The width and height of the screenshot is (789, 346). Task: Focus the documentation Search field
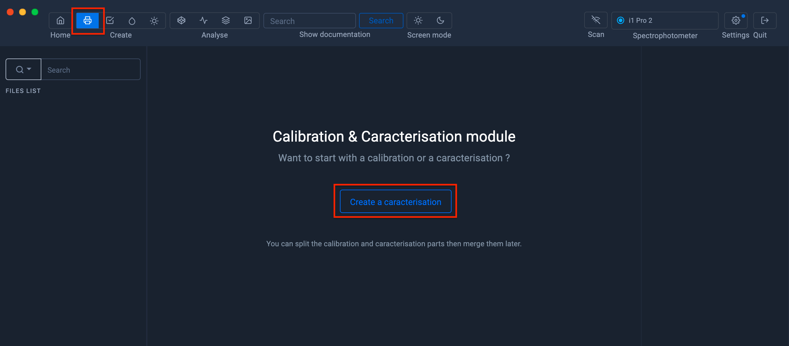click(310, 21)
